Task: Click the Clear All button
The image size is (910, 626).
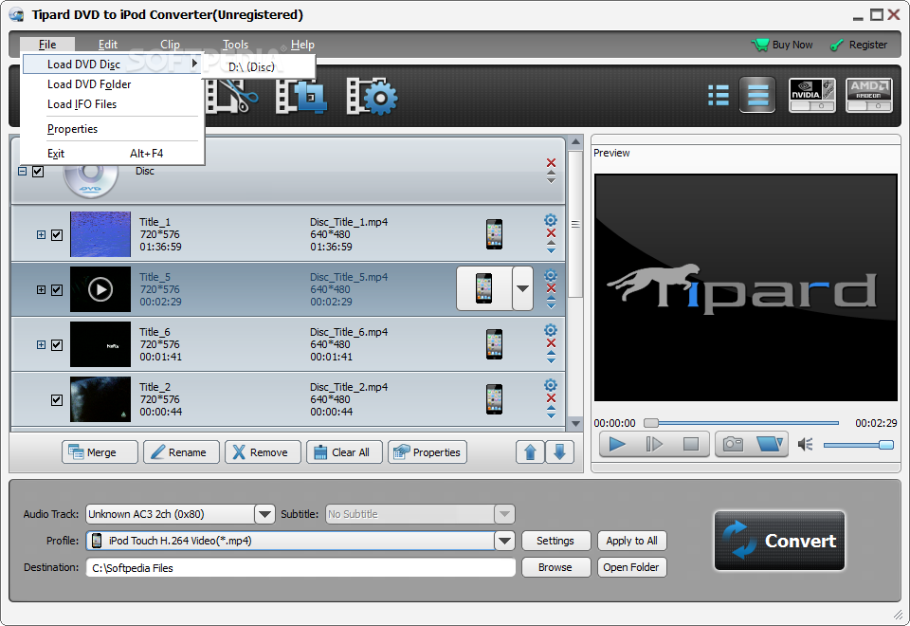Action: (344, 452)
